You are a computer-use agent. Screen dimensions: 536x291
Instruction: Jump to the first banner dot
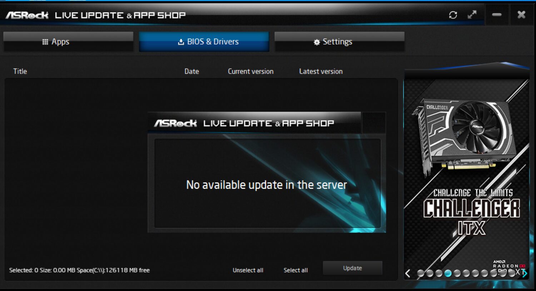(x=421, y=274)
